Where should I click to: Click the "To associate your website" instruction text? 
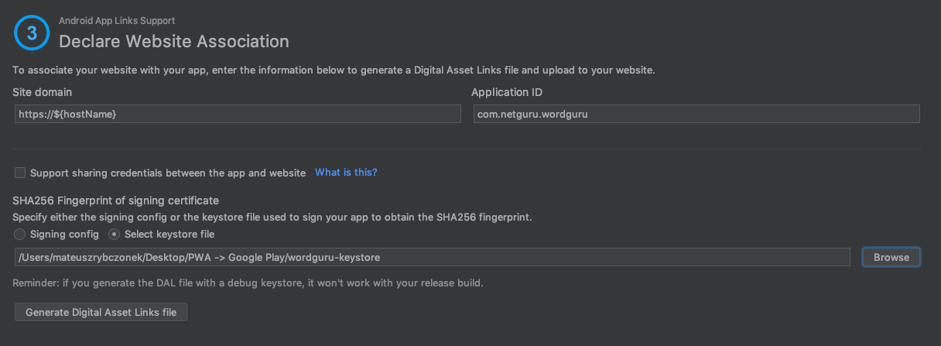coord(334,70)
